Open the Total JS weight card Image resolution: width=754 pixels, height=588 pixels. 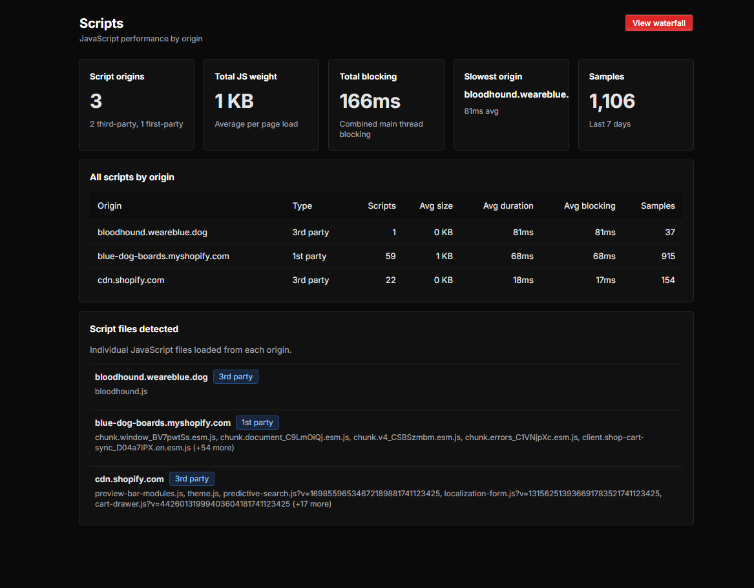pos(261,104)
